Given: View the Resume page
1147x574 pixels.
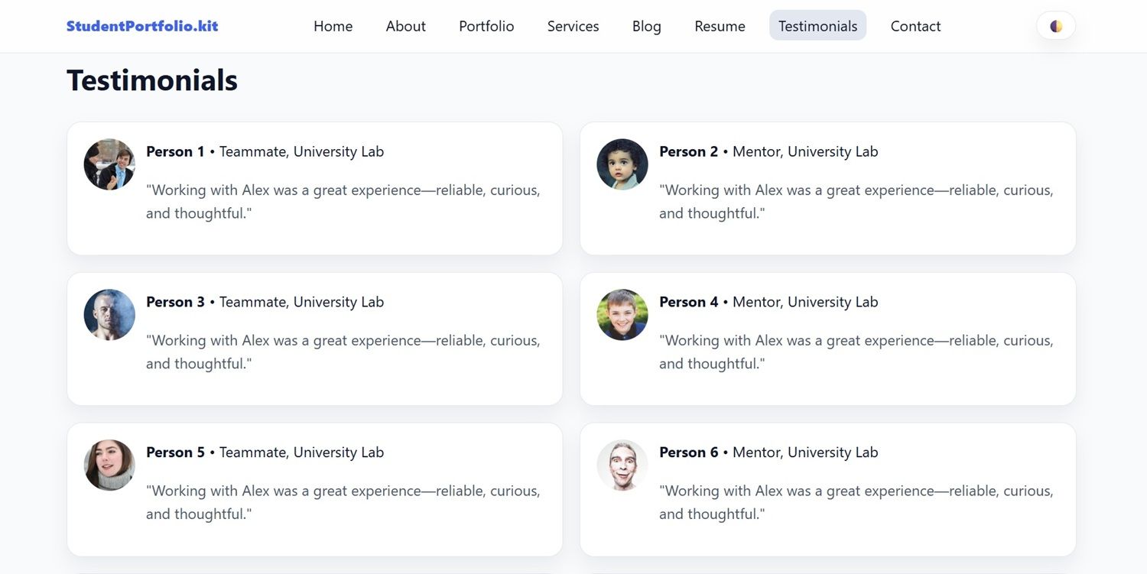Looking at the screenshot, I should (720, 26).
